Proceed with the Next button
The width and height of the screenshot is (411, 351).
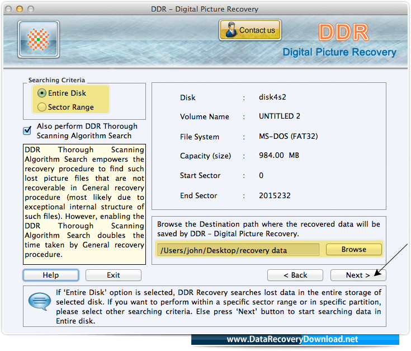[358, 275]
